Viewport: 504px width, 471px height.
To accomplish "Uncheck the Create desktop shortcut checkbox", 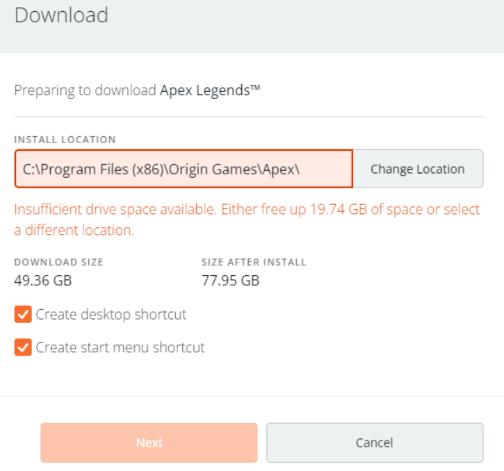I will click(23, 314).
